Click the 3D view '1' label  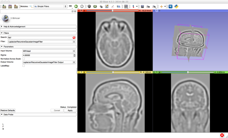[x=156, y=11]
